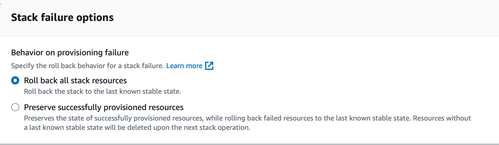Image resolution: width=499 pixels, height=145 pixels.
Task: Click the Learn more link
Action: (184, 66)
